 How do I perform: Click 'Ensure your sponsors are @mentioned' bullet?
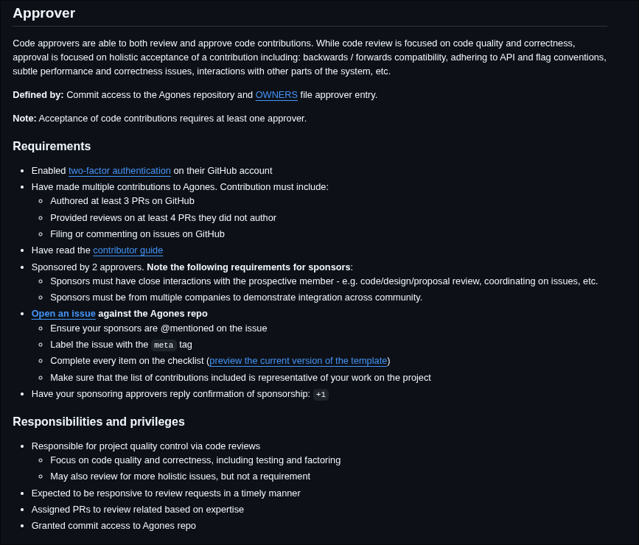pos(158,328)
